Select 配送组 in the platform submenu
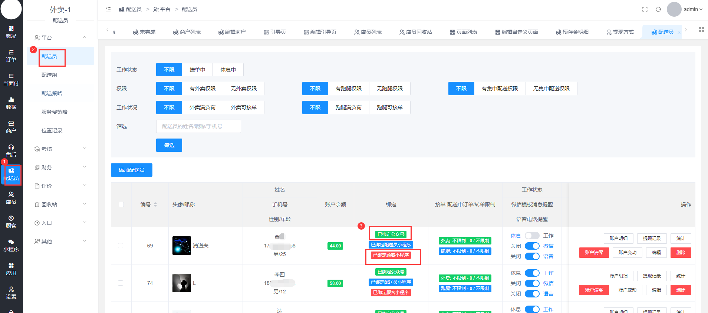The height and width of the screenshot is (313, 708). pyautogui.click(x=49, y=75)
